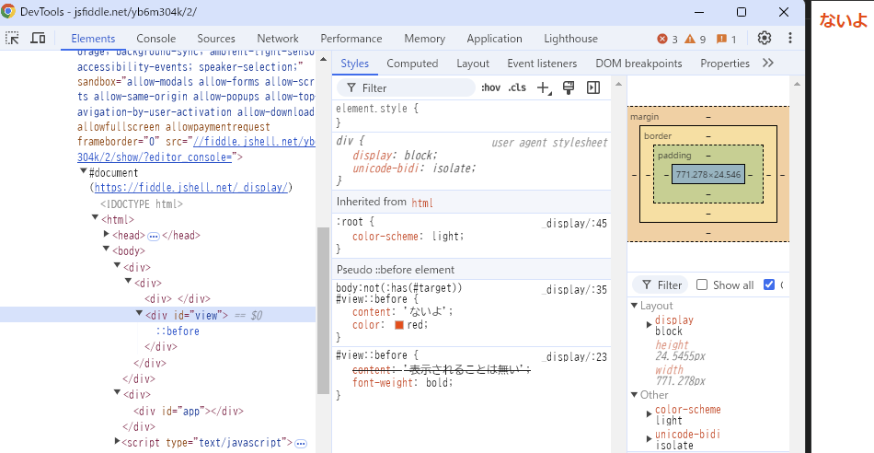Expand the head element node
874x453 pixels.
[107, 234]
